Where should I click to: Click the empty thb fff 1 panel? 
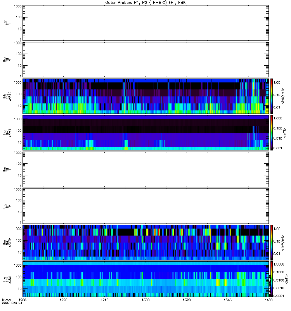click(145, 23)
